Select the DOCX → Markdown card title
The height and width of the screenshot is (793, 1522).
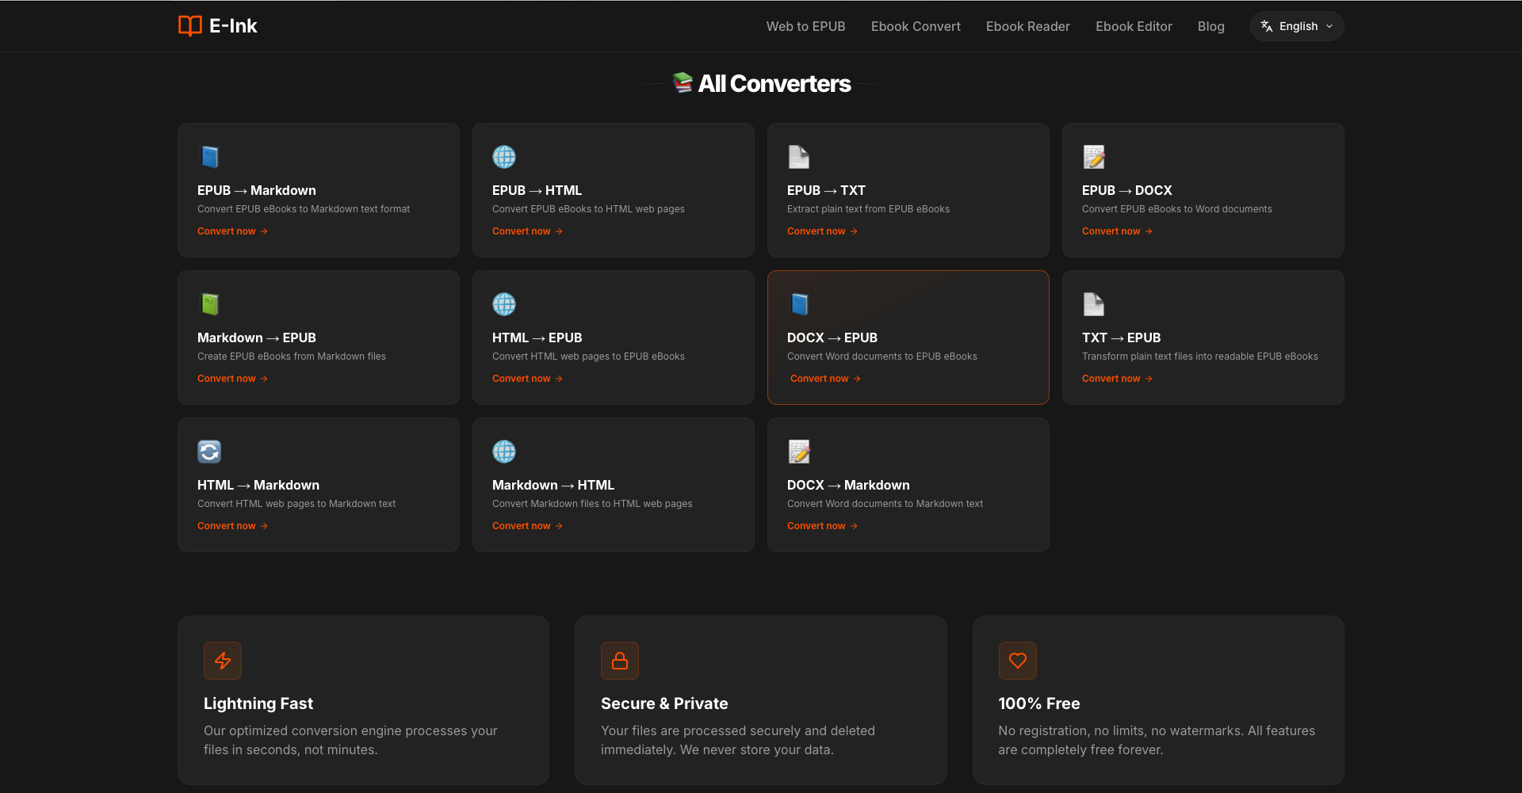[x=848, y=485]
